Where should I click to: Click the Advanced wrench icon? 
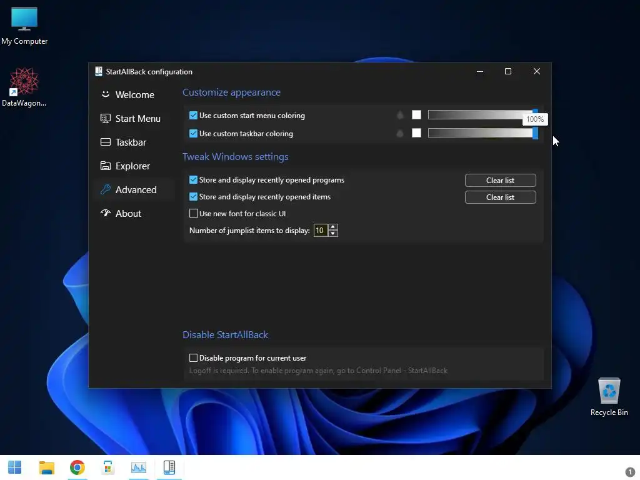tap(105, 189)
